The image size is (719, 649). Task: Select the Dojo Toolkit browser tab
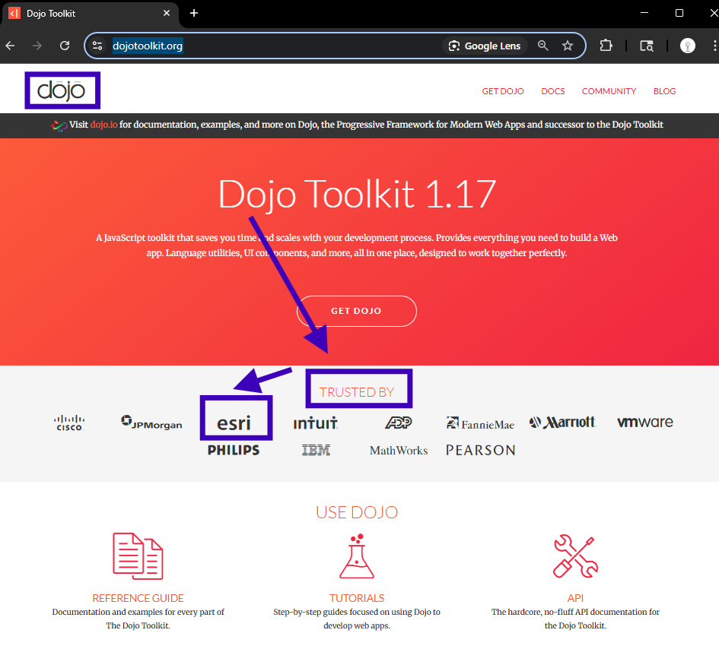[90, 14]
